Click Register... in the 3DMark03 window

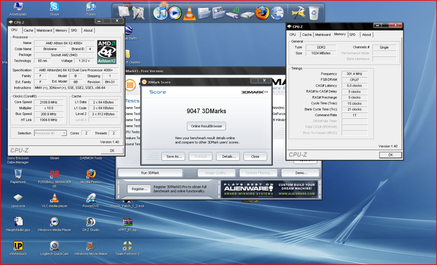coord(139,189)
